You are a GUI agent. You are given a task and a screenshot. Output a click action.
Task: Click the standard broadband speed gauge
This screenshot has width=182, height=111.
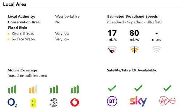pos(112,49)
